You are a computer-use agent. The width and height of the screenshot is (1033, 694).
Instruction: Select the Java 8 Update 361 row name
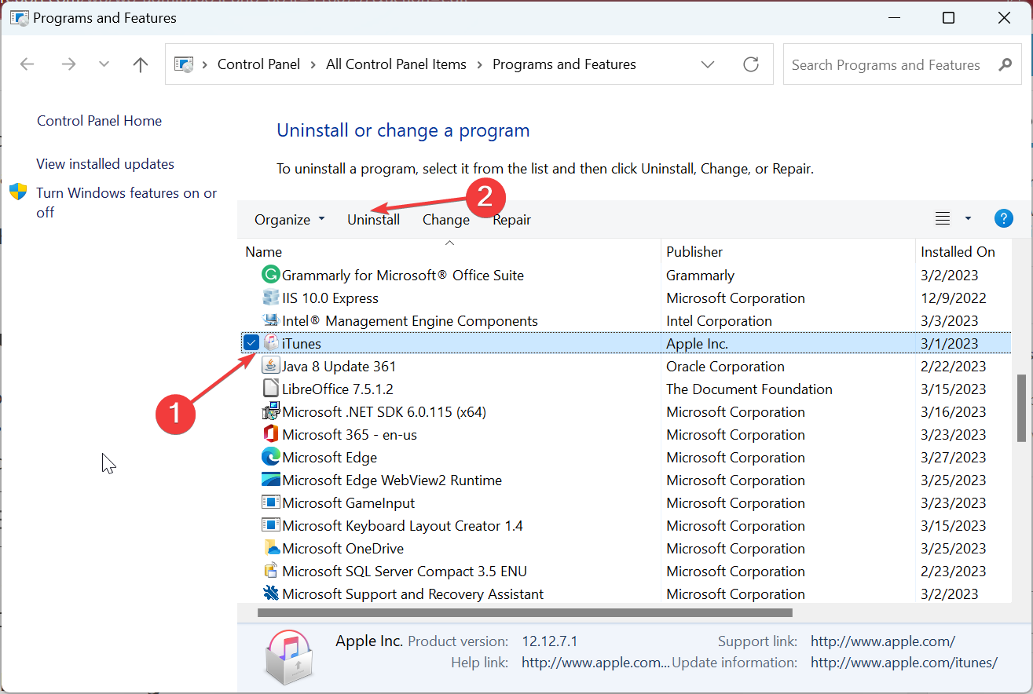coord(339,366)
